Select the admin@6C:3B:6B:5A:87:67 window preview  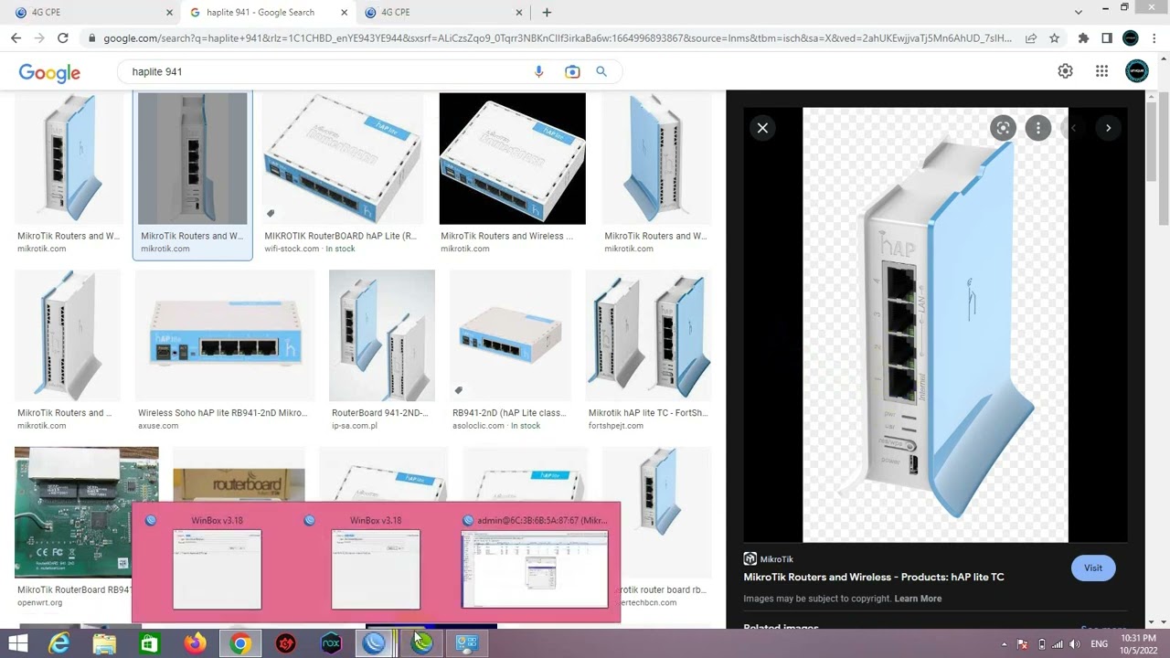(535, 563)
